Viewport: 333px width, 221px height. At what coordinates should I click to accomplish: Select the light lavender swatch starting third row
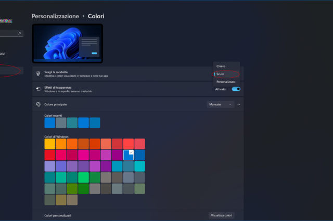tap(50, 167)
